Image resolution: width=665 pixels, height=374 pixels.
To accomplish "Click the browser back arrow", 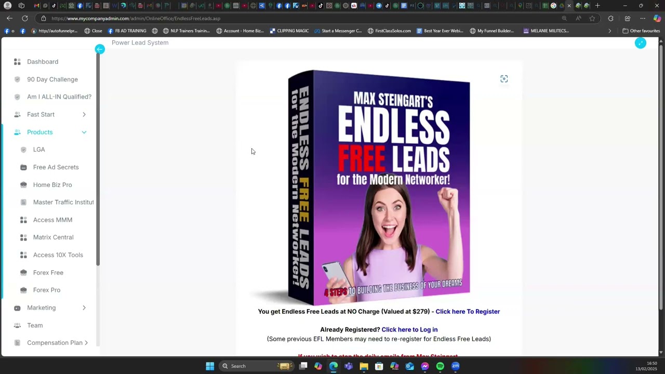I will point(9,18).
